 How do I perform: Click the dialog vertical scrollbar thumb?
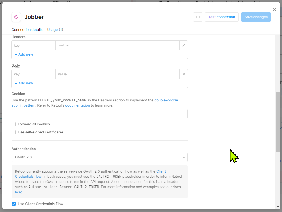tap(278, 122)
